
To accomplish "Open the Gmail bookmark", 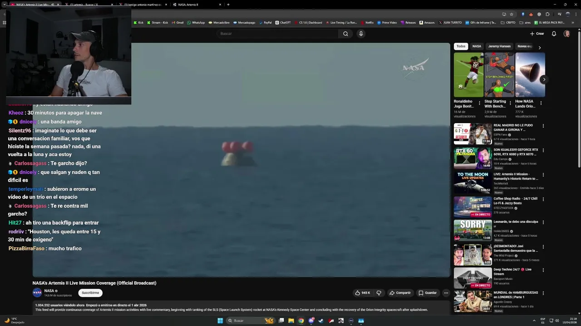I will click(177, 22).
